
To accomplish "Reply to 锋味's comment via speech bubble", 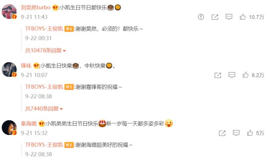I will tap(232, 75).
